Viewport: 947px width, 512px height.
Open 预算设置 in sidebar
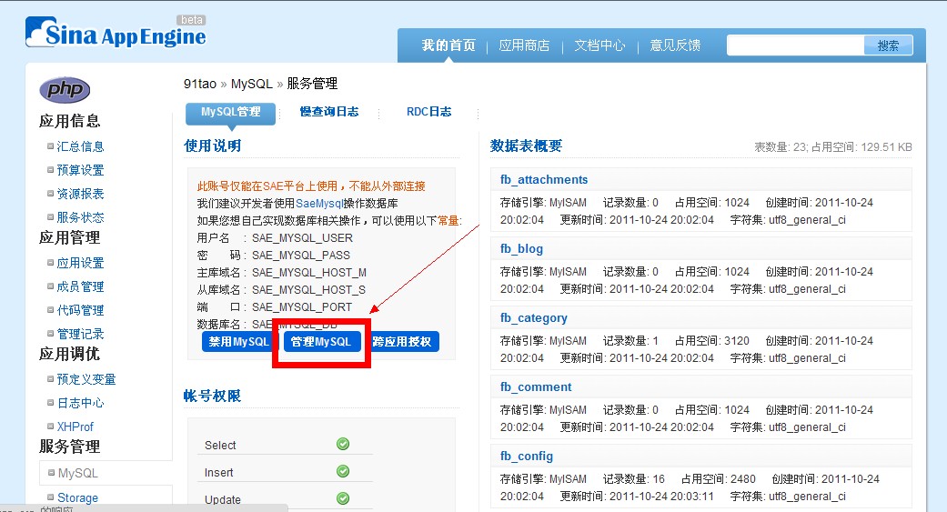(x=80, y=170)
